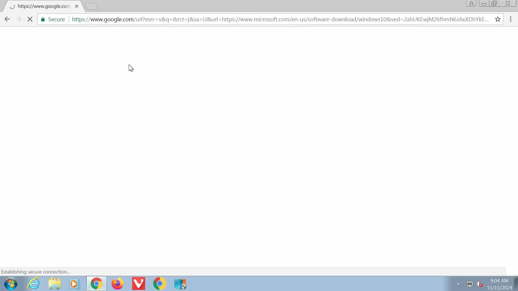Click the green Secure lock indicator
Screen dimensions: 518x291
53,19
